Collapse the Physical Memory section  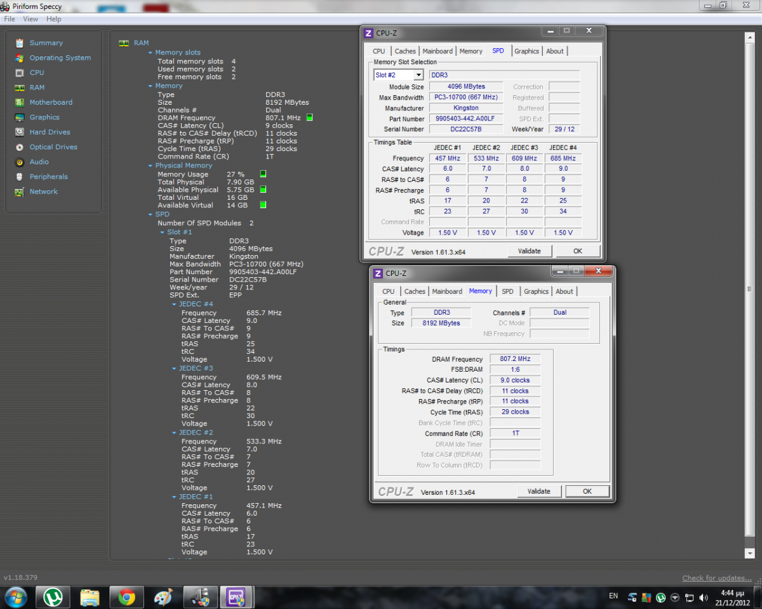click(150, 166)
